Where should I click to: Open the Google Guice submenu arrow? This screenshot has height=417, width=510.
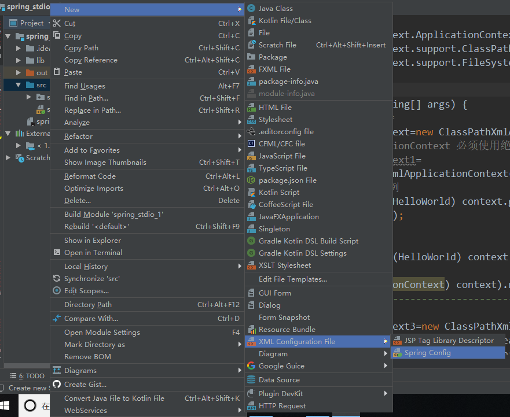coord(386,366)
